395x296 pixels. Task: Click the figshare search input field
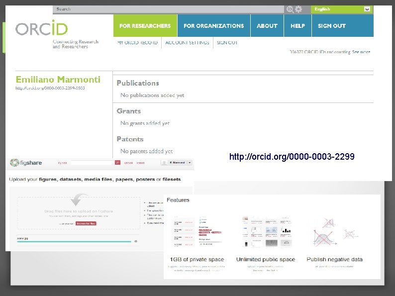click(93, 163)
